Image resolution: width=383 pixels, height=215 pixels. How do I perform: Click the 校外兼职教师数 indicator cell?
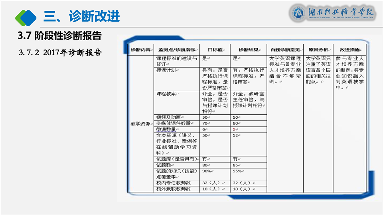pos(174,189)
